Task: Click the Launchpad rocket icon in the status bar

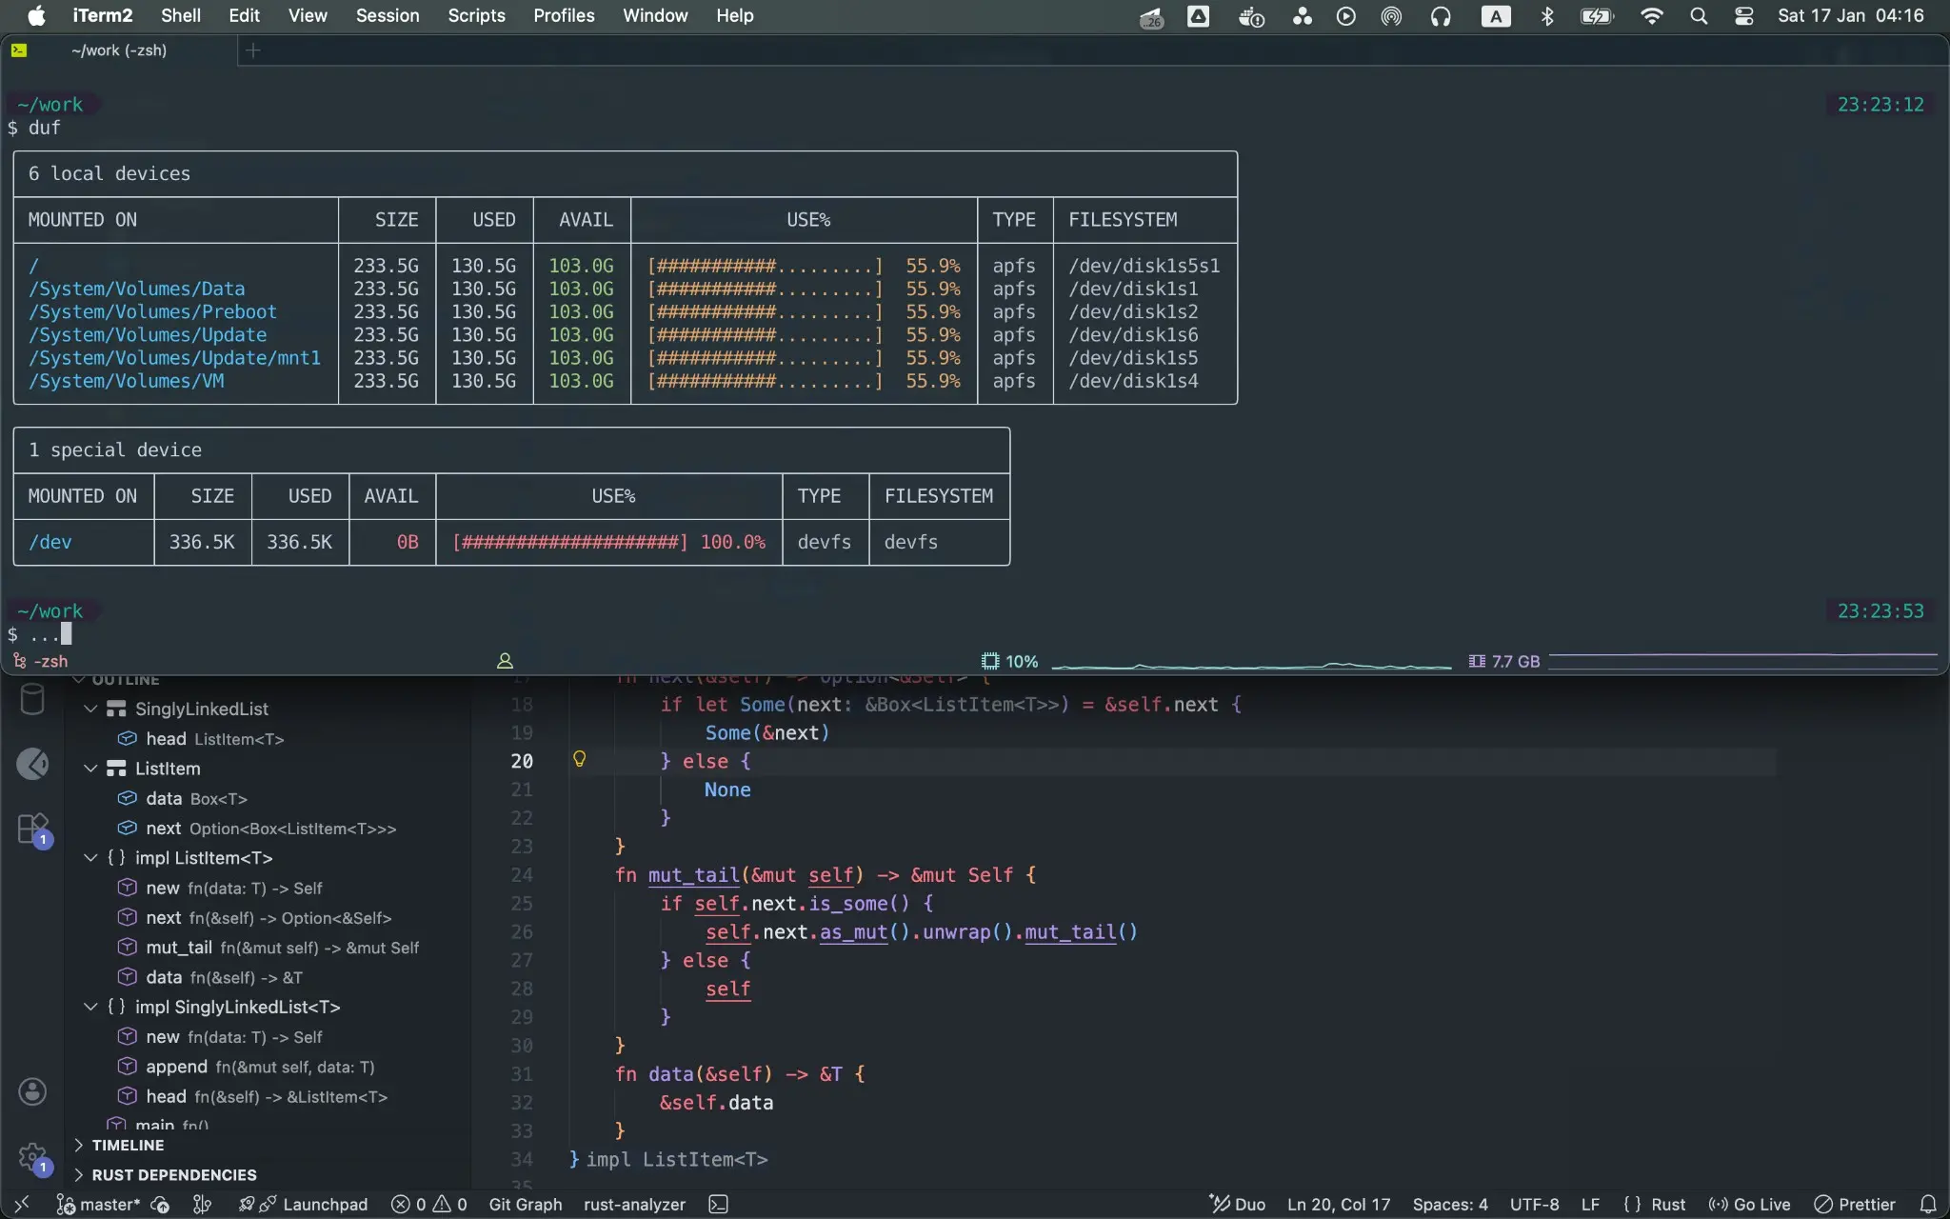Action: click(x=303, y=1204)
